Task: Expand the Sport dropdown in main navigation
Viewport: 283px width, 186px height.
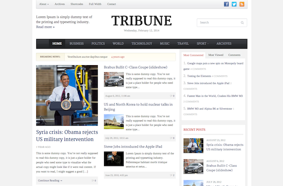Action: coord(202,44)
